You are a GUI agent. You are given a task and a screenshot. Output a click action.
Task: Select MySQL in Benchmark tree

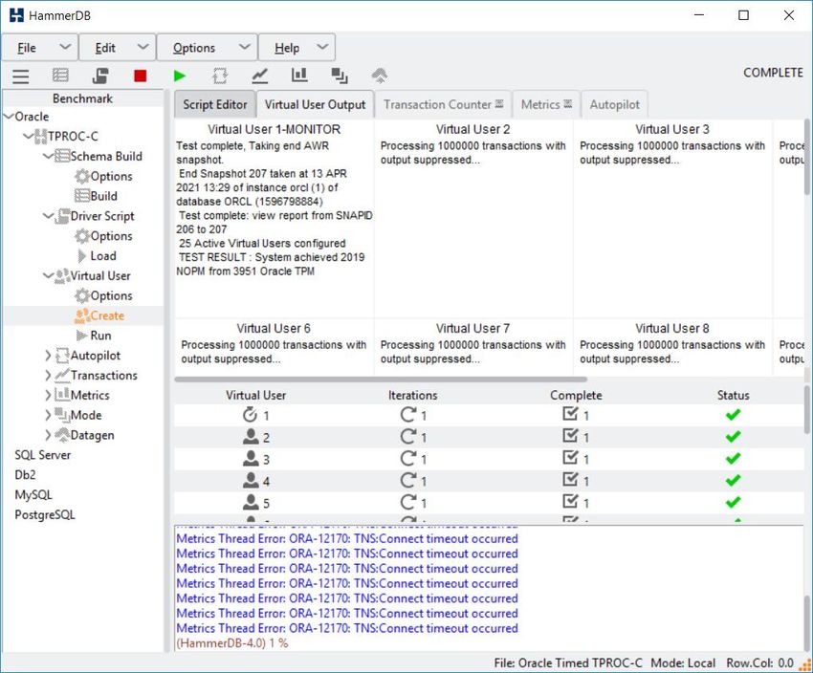point(33,495)
